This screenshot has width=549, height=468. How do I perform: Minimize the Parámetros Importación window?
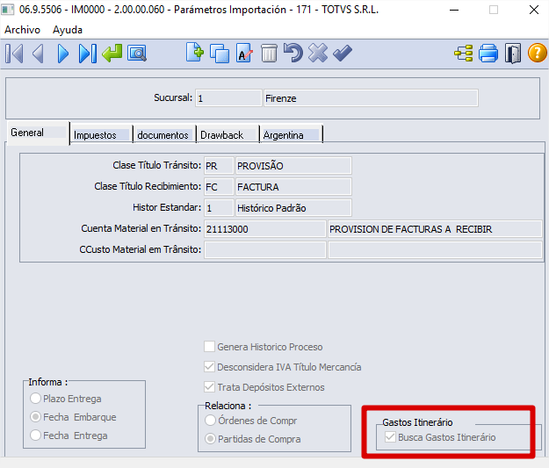(454, 10)
